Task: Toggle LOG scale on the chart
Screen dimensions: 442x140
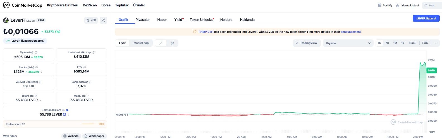Action: tap(425, 43)
